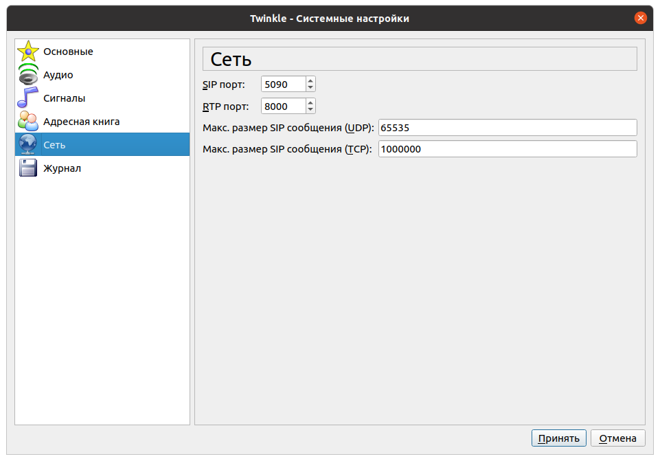Open the Сигналы settings category
This screenshot has width=660, height=461.
coord(102,98)
